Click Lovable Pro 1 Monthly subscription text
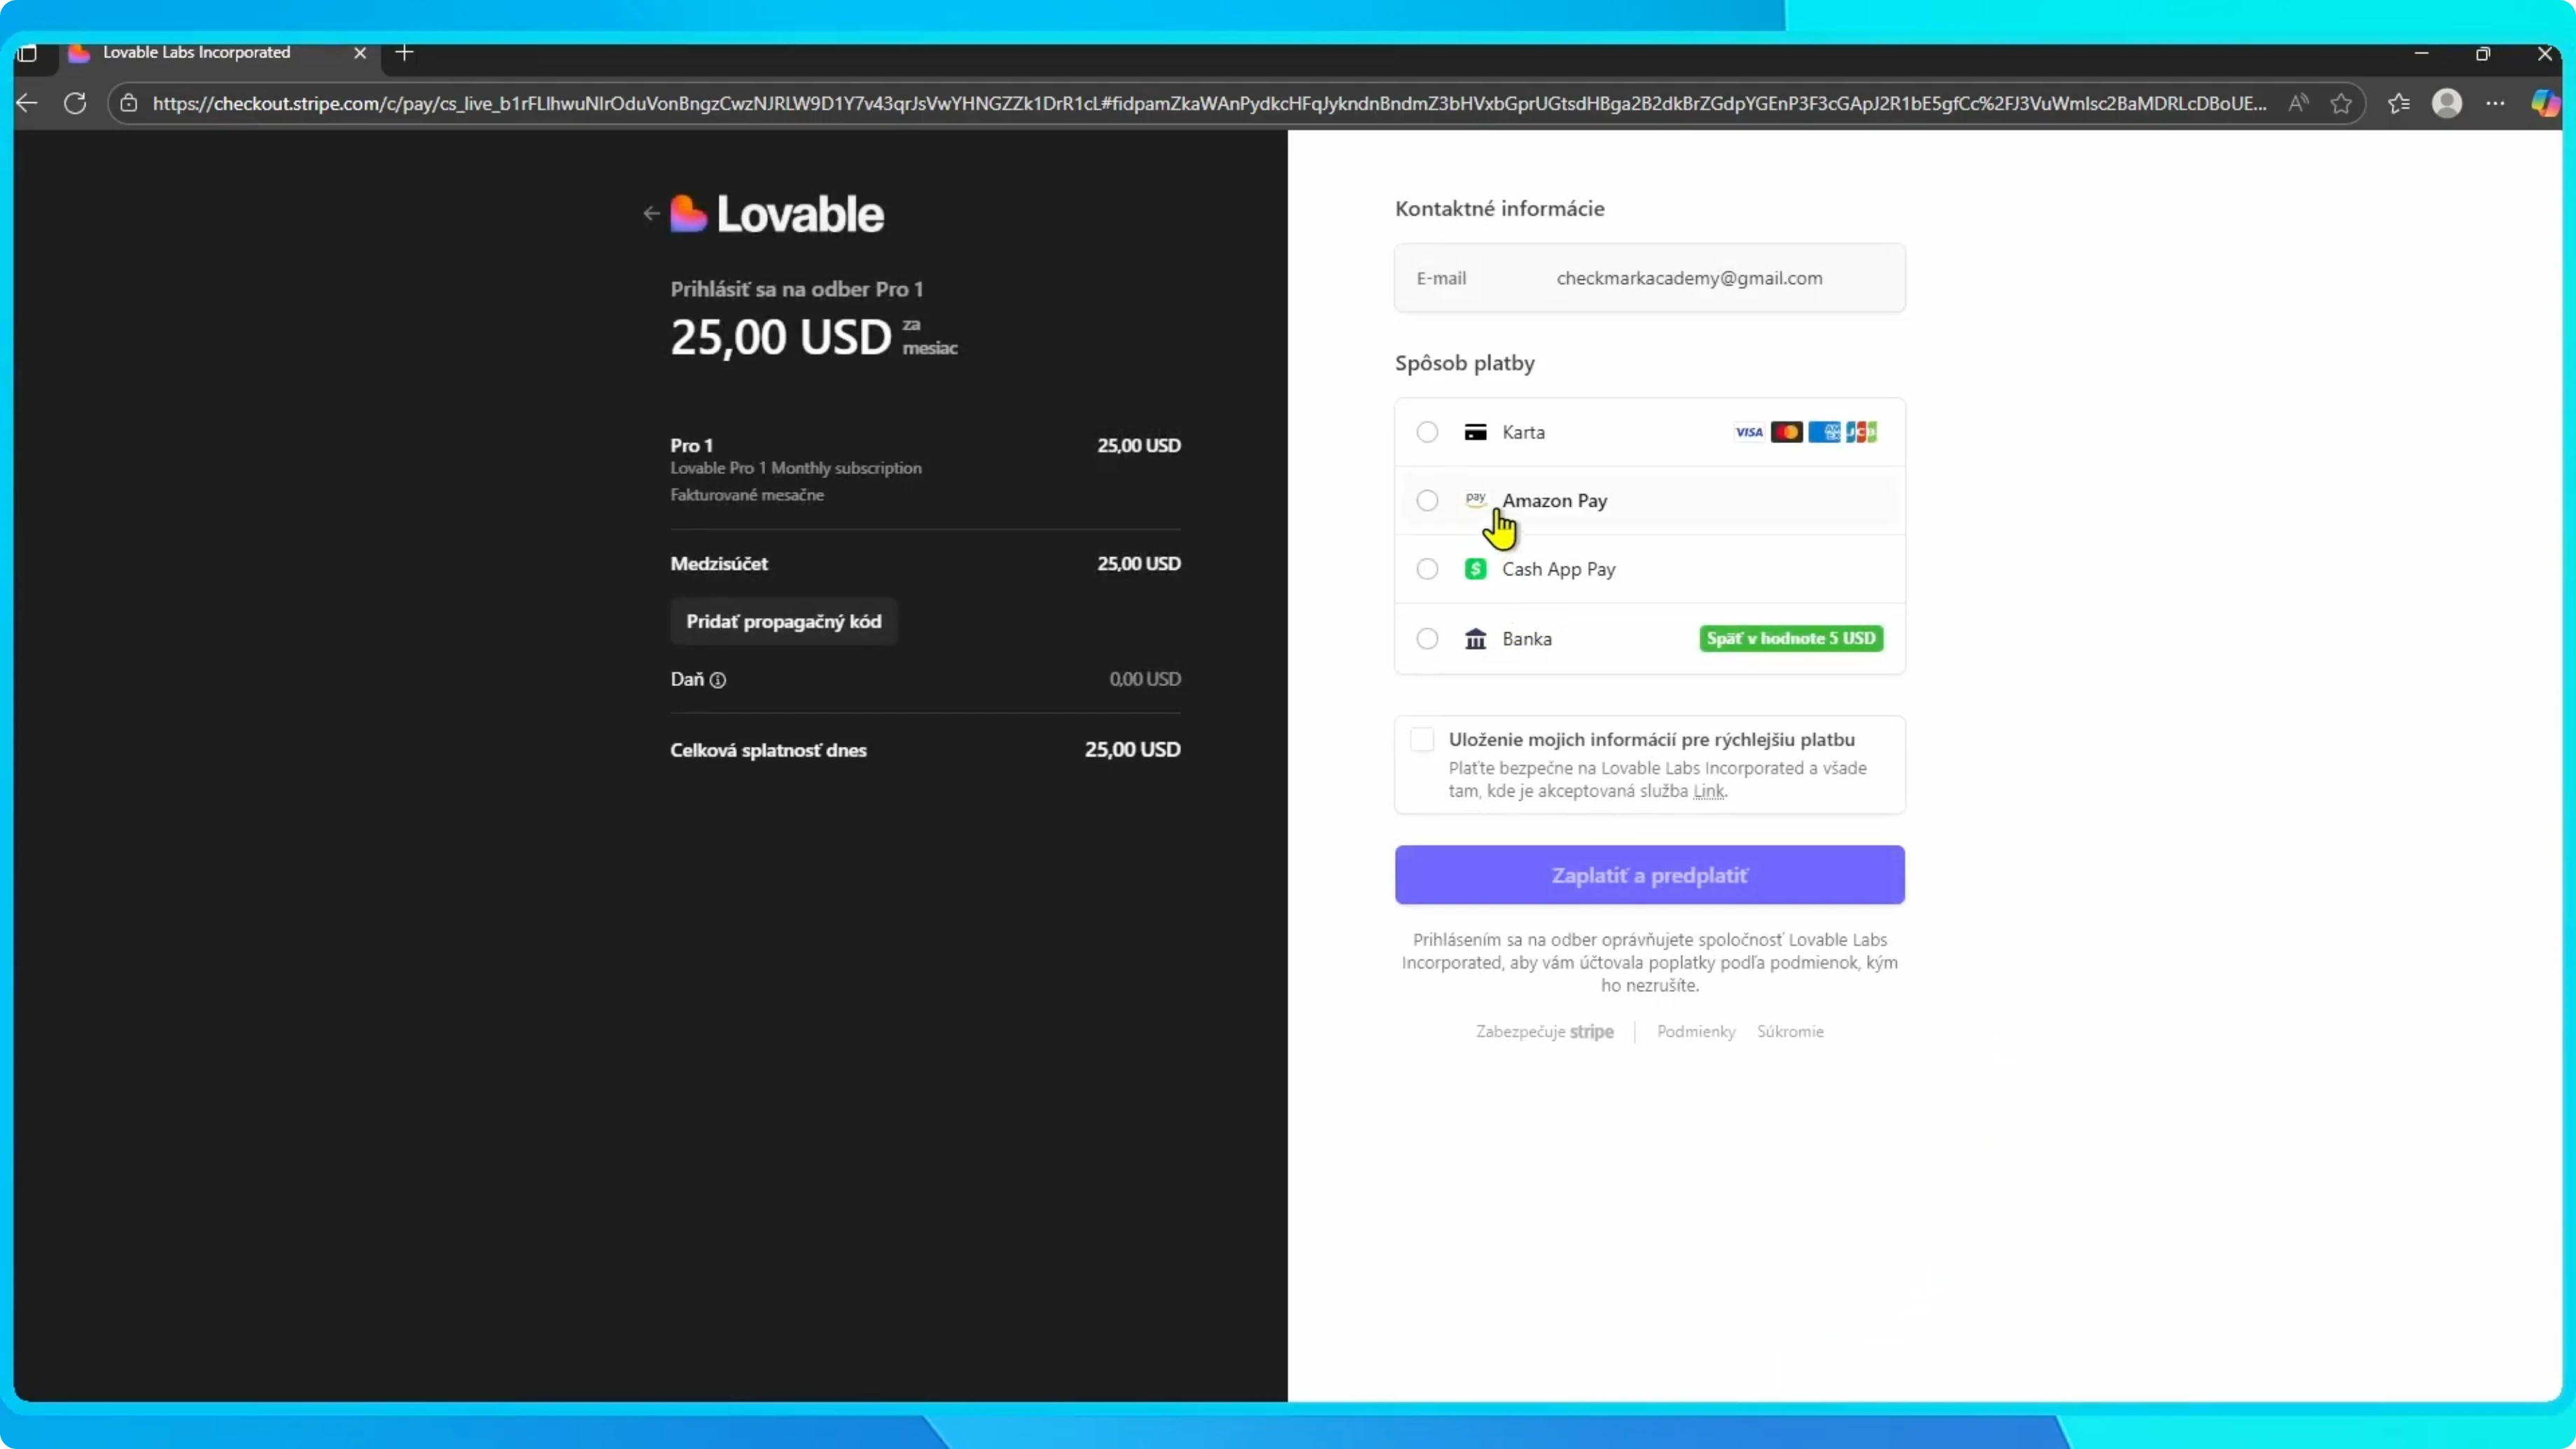Viewport: 2576px width, 1449px height. (796, 468)
